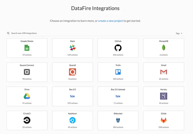Click the 8 actions label
Screen dimensions: 193x134
(72, 79)
